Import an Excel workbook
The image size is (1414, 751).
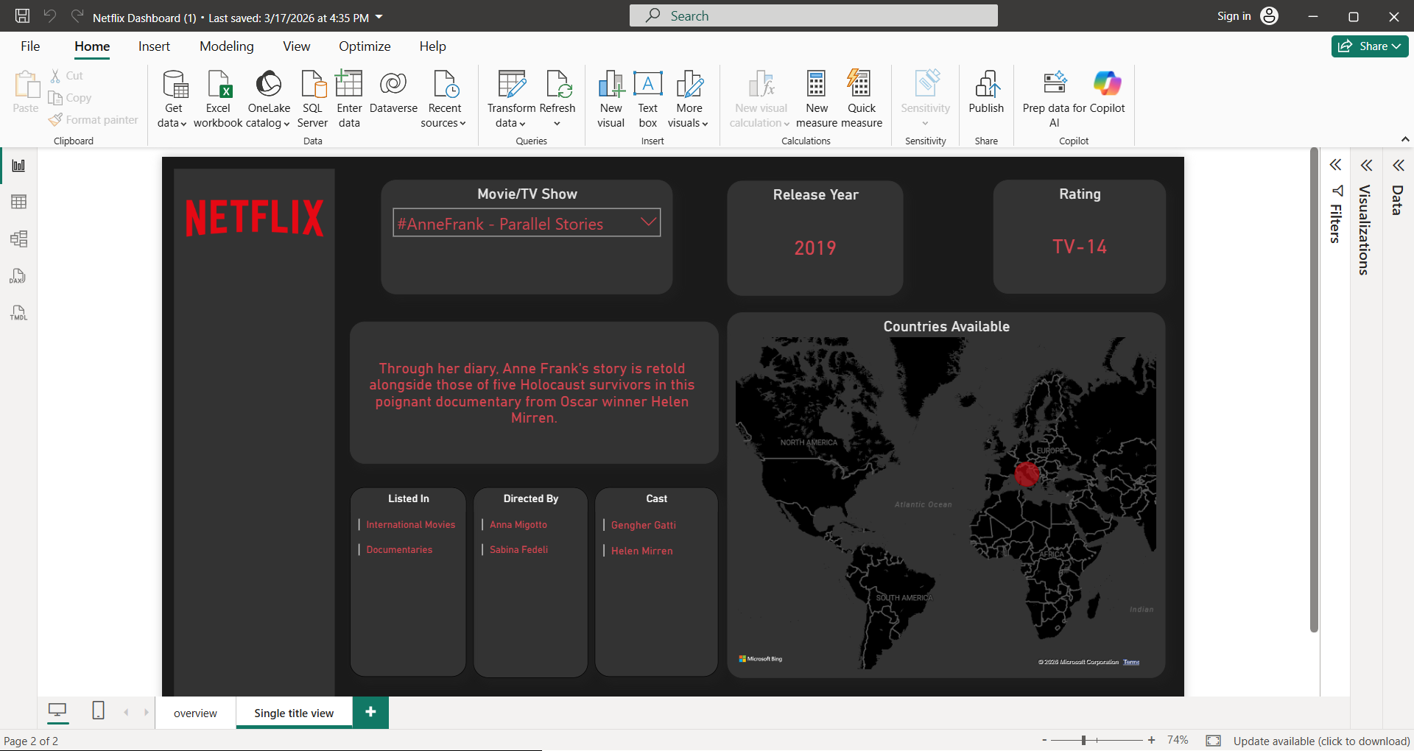coord(218,96)
